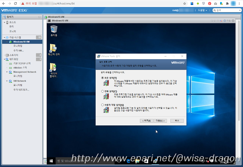243x167 pixels.
Task: Open the puzzle-piece extensions menu
Action: (x=227, y=4)
